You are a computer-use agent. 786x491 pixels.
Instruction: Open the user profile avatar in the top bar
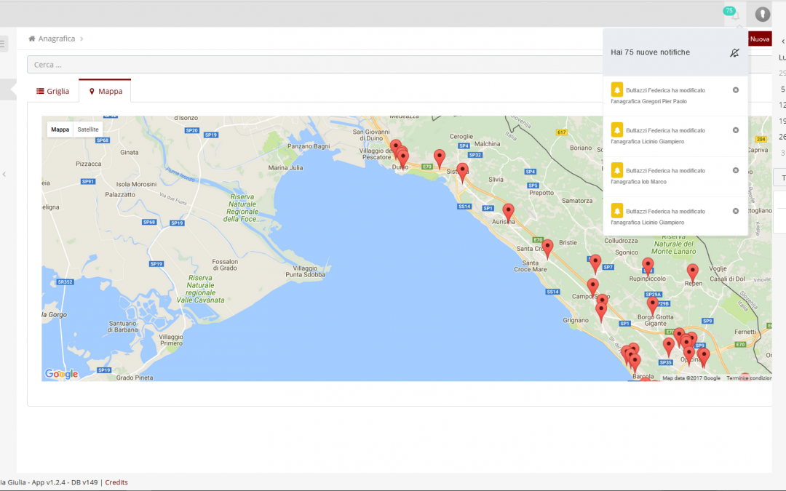(x=763, y=14)
